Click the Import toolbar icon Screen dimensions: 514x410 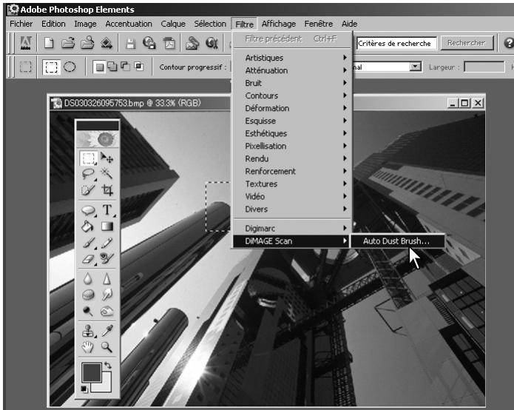(x=106, y=43)
